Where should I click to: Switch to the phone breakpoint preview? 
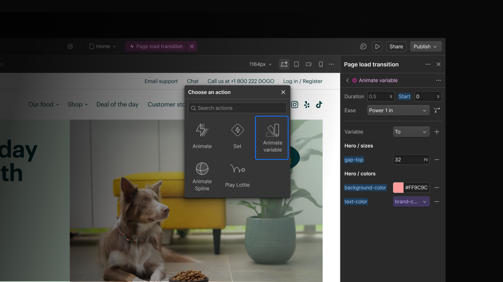pyautogui.click(x=321, y=64)
